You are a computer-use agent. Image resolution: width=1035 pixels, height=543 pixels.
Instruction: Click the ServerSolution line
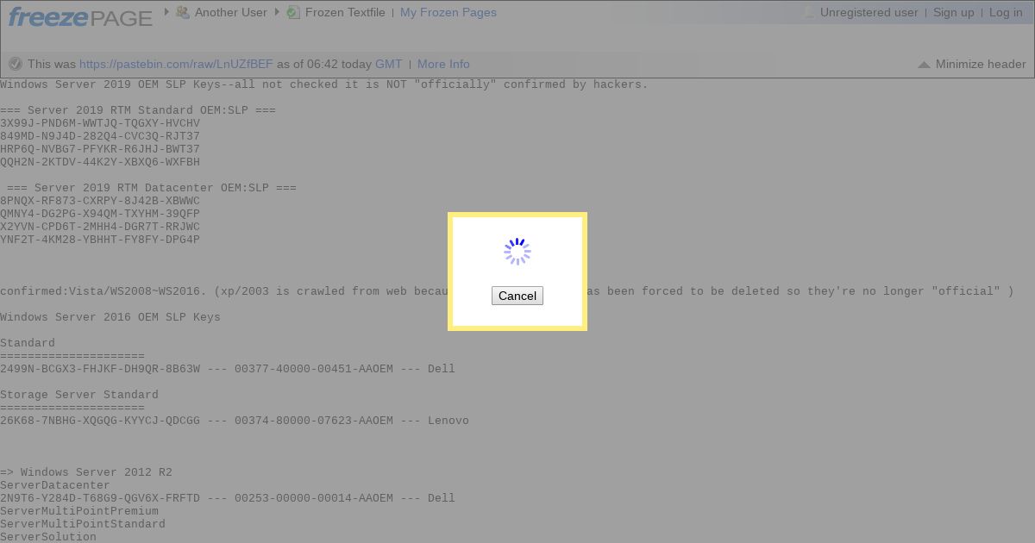[x=48, y=536]
